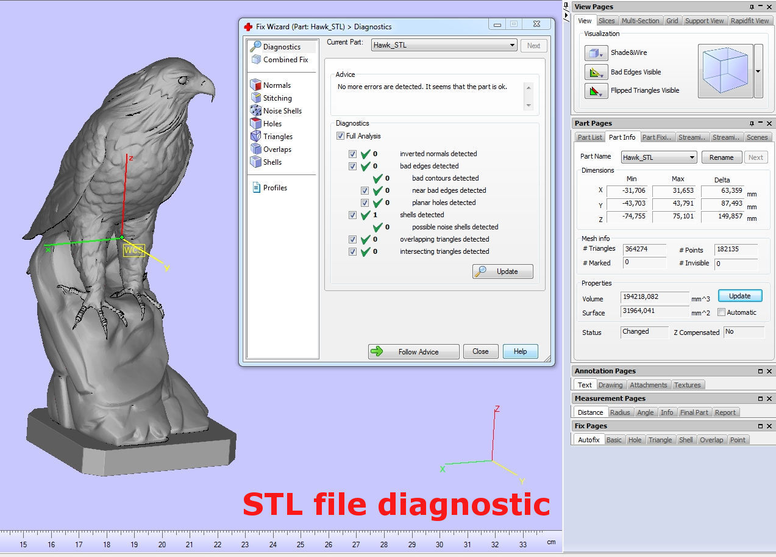Close the Annotation Pages panel
This screenshot has height=557, width=776.
point(770,371)
